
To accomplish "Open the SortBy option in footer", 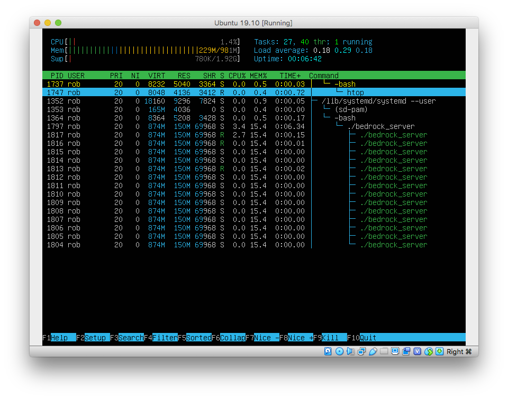I will 198,338.
